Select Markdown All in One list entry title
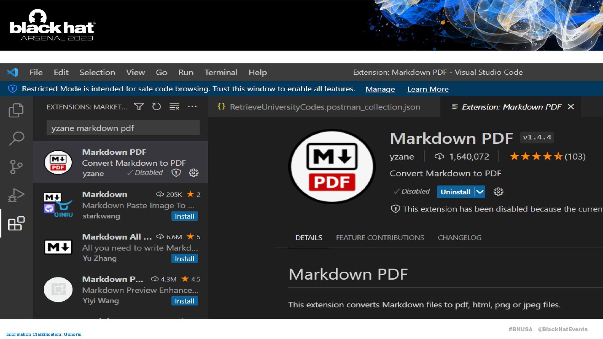The image size is (603, 339). pos(117,237)
